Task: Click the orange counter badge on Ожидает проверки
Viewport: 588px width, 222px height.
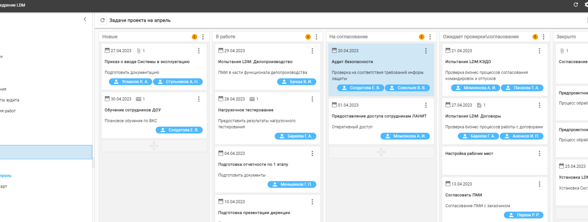Action: [x=535, y=37]
